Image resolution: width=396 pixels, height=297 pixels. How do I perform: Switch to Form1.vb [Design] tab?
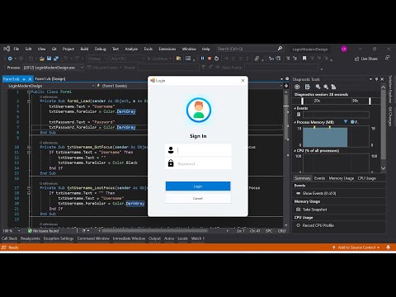[50, 79]
